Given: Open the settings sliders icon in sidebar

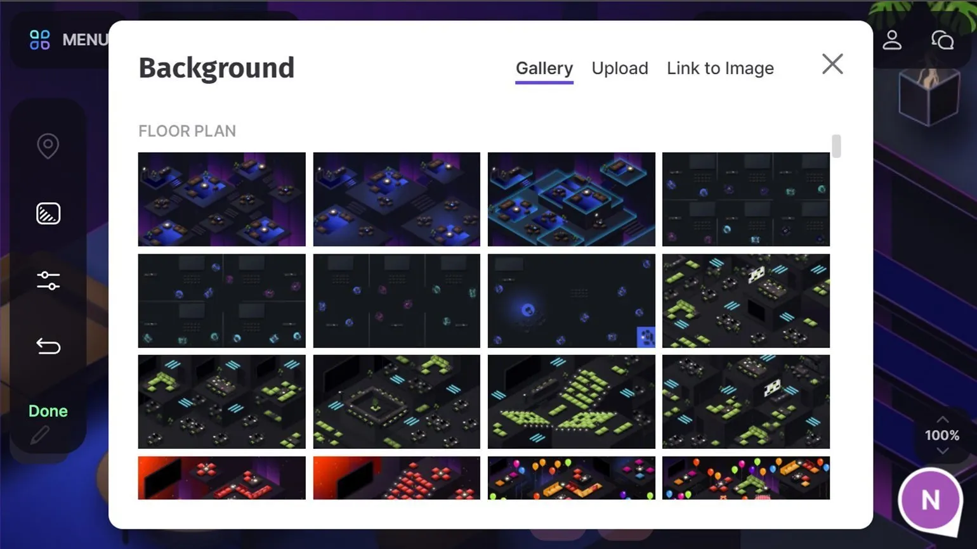Looking at the screenshot, I should 48,280.
